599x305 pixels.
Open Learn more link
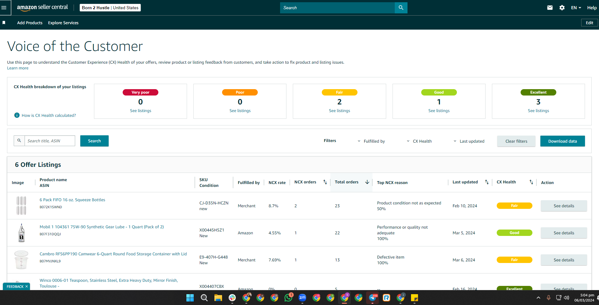pos(18,68)
